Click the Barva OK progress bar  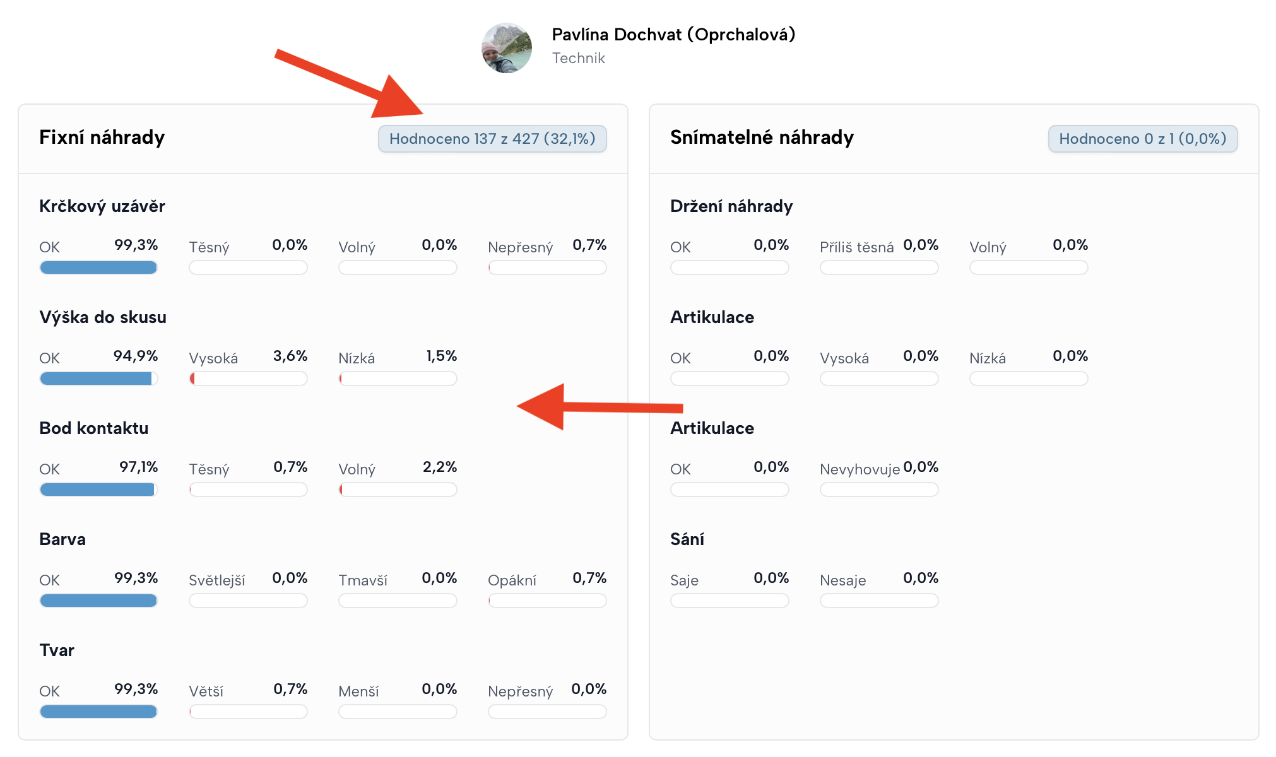coord(98,601)
